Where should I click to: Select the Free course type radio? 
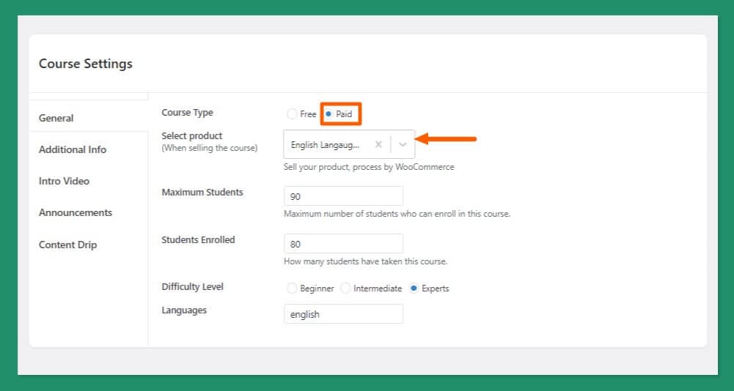(x=292, y=114)
